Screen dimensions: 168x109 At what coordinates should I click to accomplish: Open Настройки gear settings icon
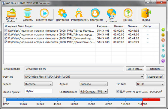coord(62,13)
